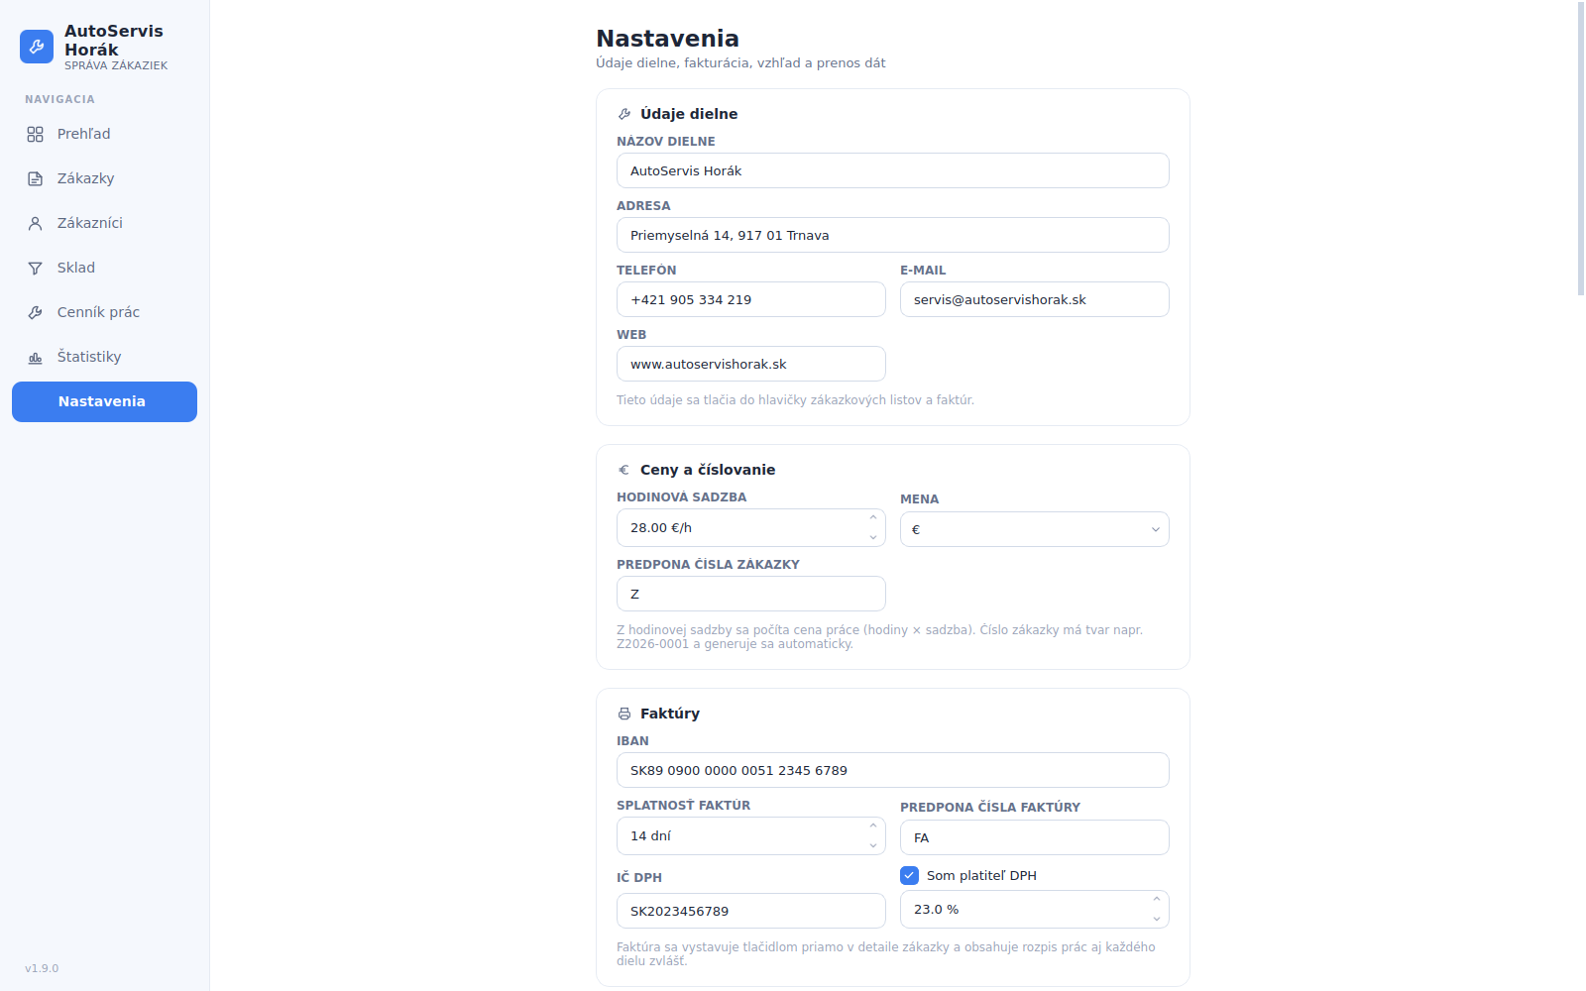Screen dimensions: 1586x991
Task: Click the Predpona čísla zákazky field
Action: tap(751, 594)
